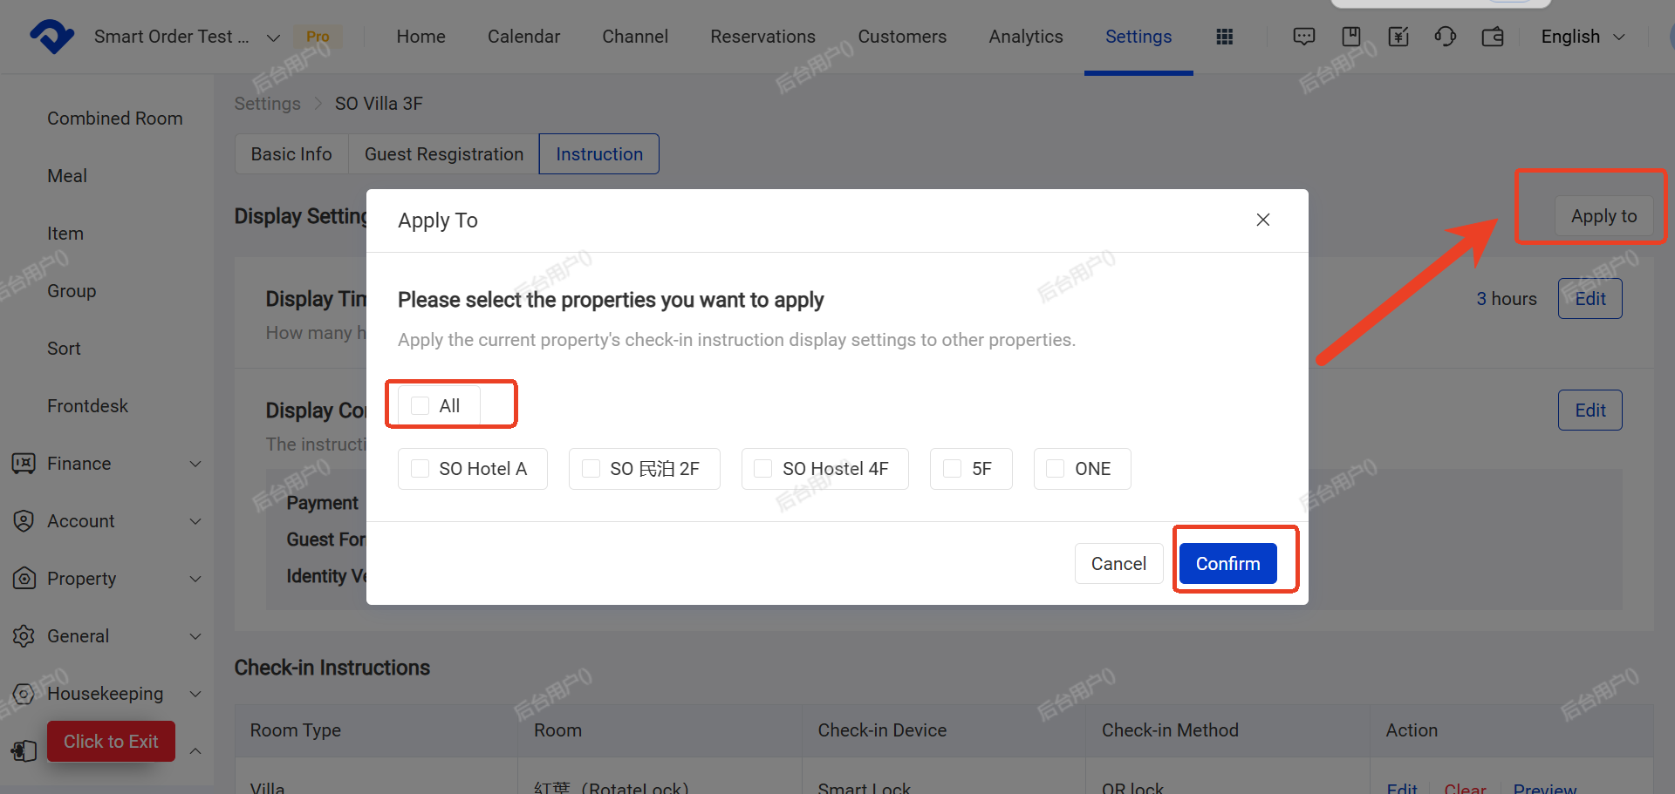This screenshot has height=794, width=1675.
Task: Edit the Display Time 3 hours setting
Action: pos(1590,299)
